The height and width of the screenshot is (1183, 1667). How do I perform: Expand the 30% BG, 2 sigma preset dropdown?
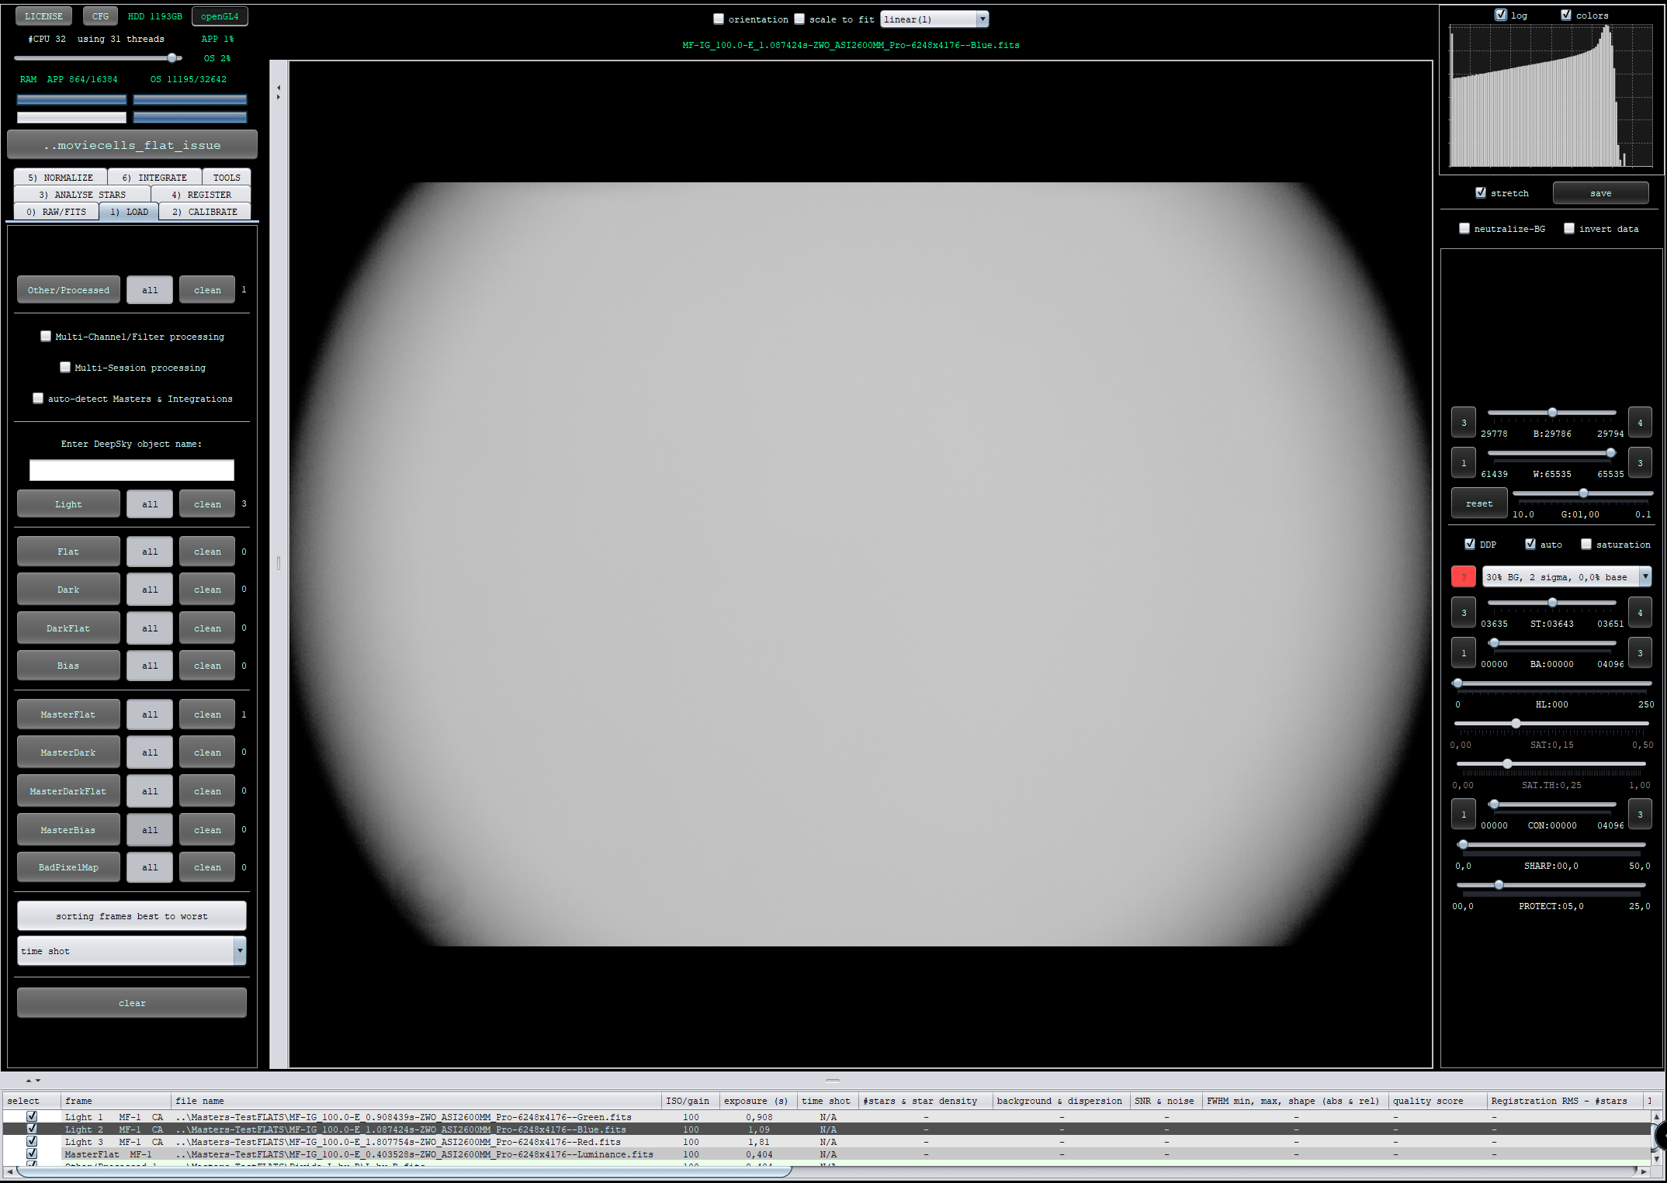[x=1644, y=576]
